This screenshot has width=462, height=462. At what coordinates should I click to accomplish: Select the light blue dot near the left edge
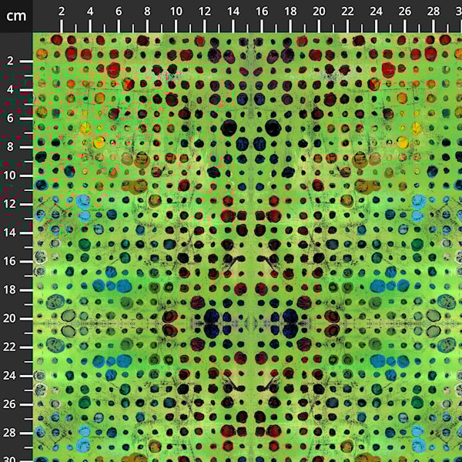pos(83,203)
